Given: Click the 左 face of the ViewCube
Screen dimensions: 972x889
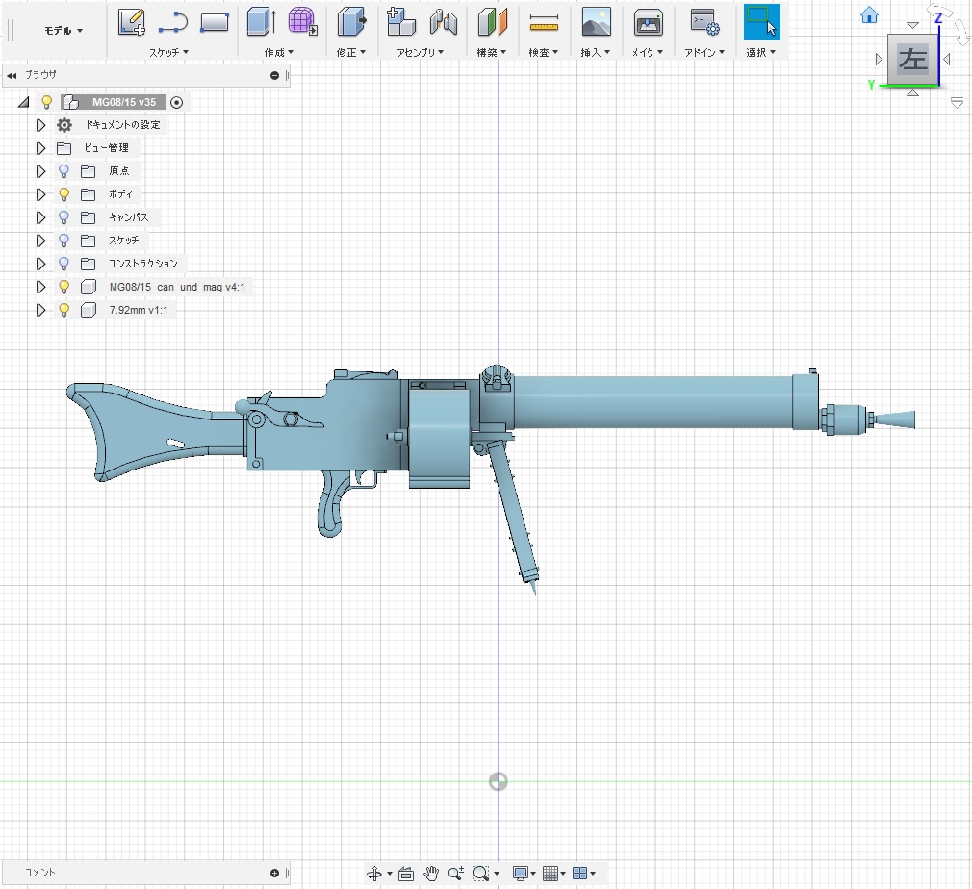Looking at the screenshot, I should click(911, 60).
